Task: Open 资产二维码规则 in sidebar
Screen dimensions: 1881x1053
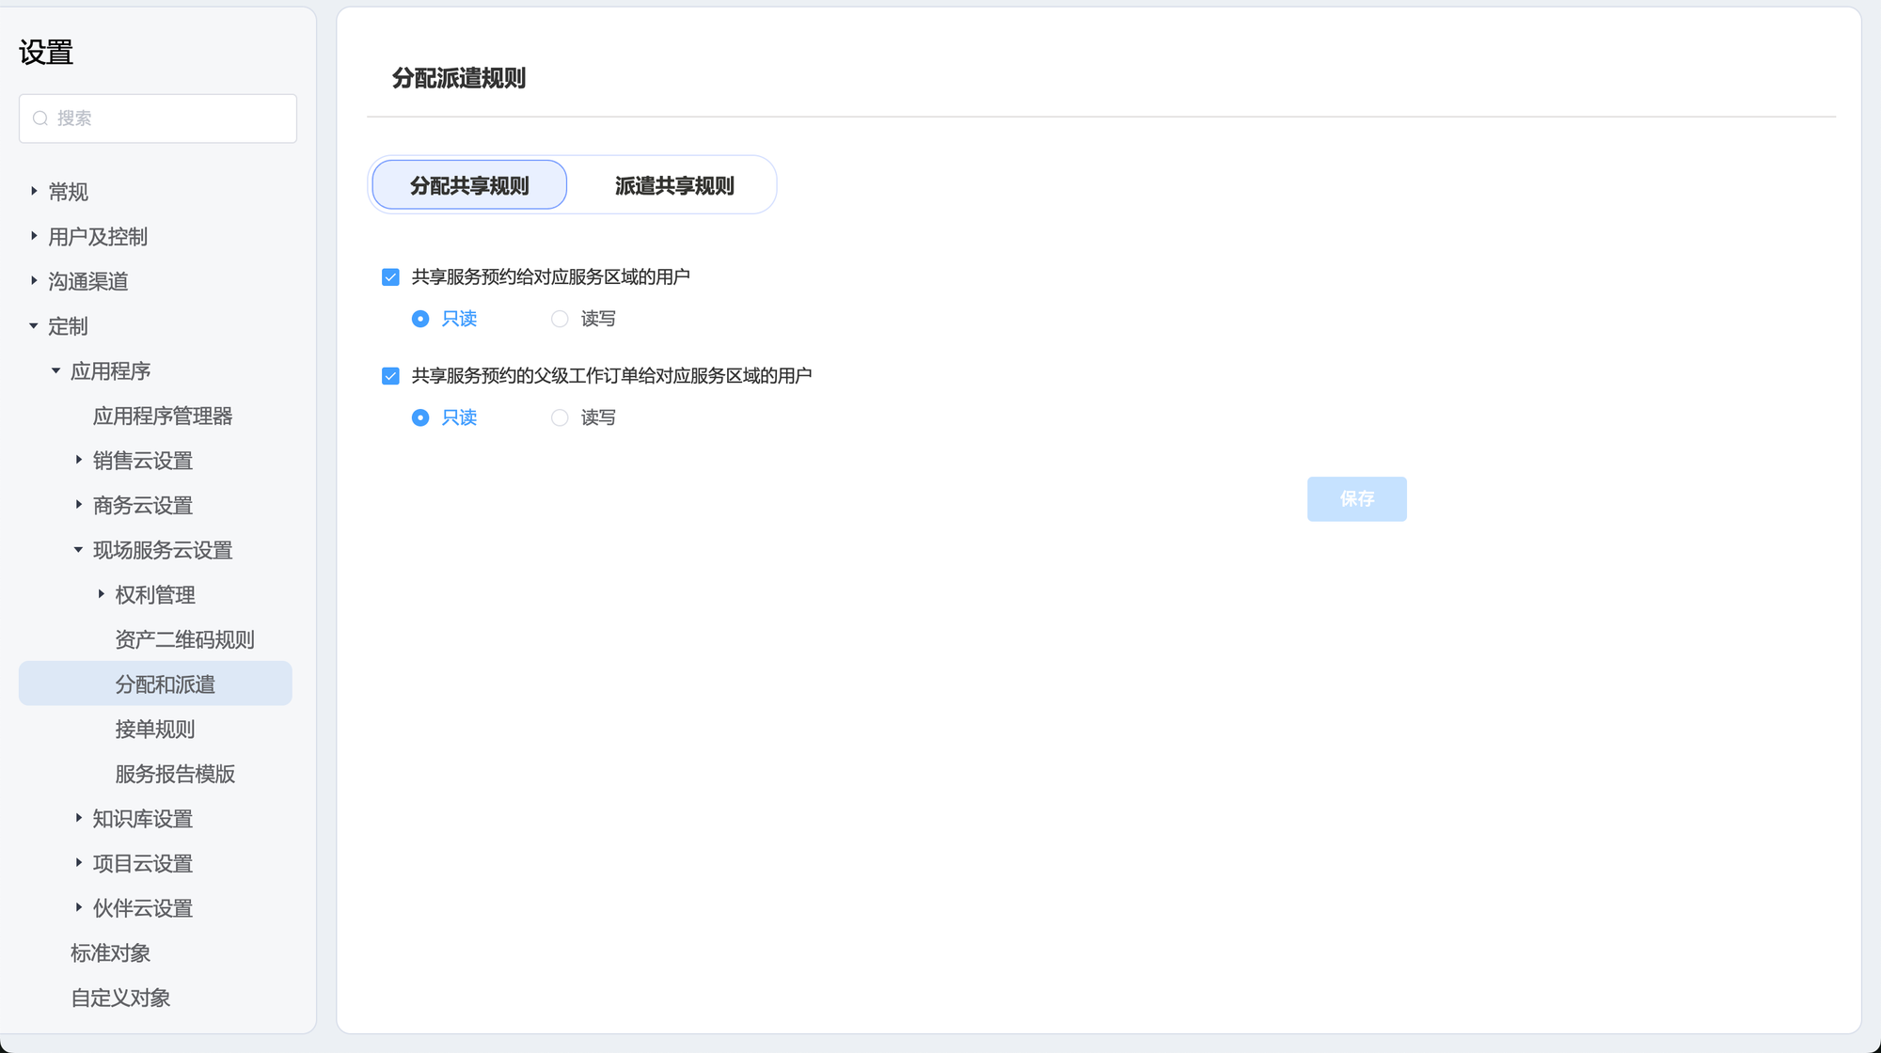Action: 184,639
